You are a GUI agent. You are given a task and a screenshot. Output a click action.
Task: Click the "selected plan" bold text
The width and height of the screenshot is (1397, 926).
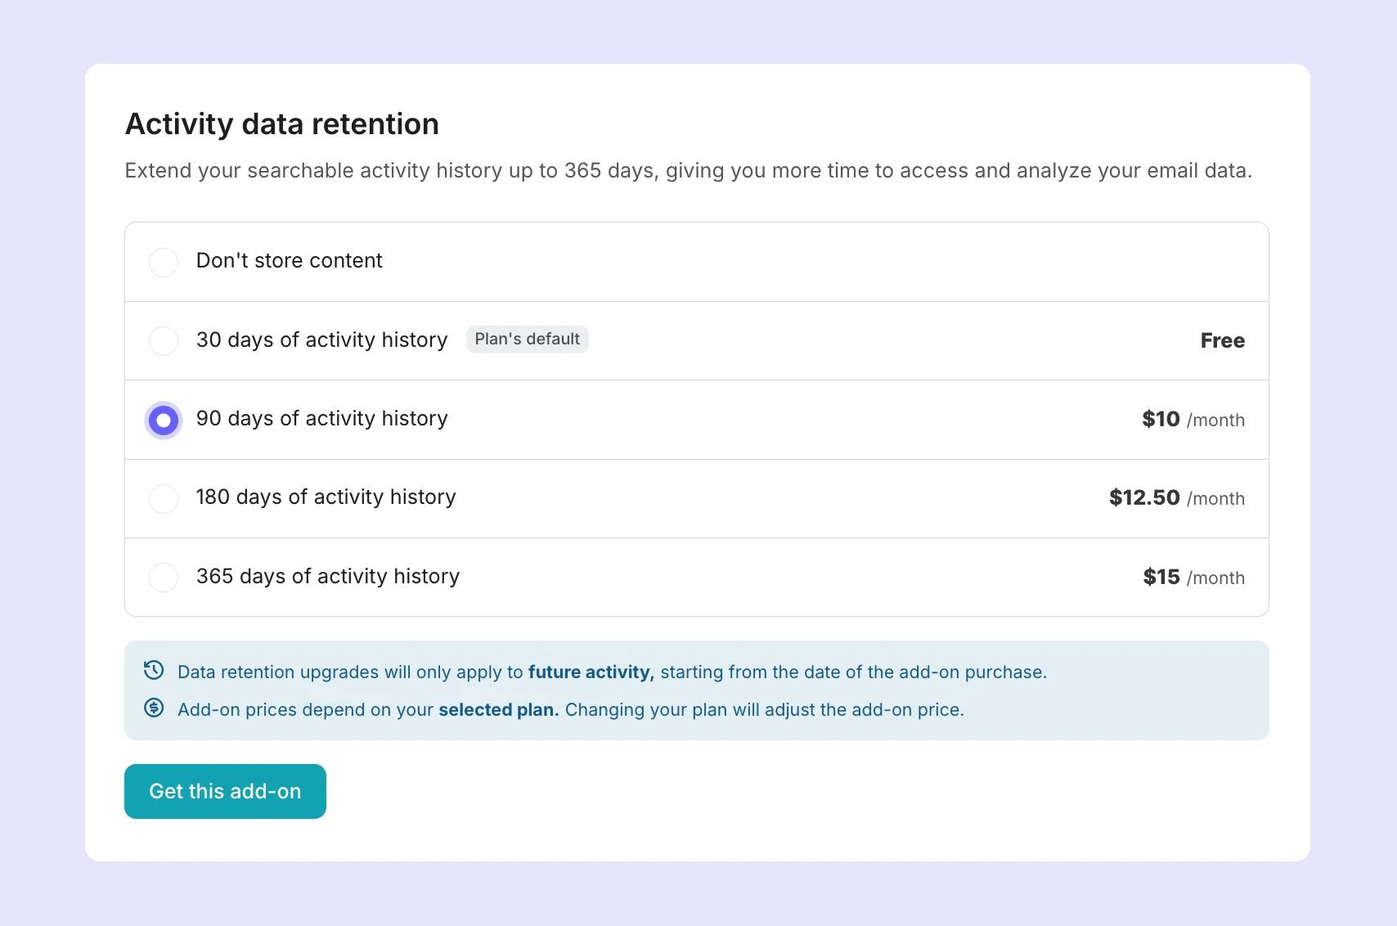(497, 710)
